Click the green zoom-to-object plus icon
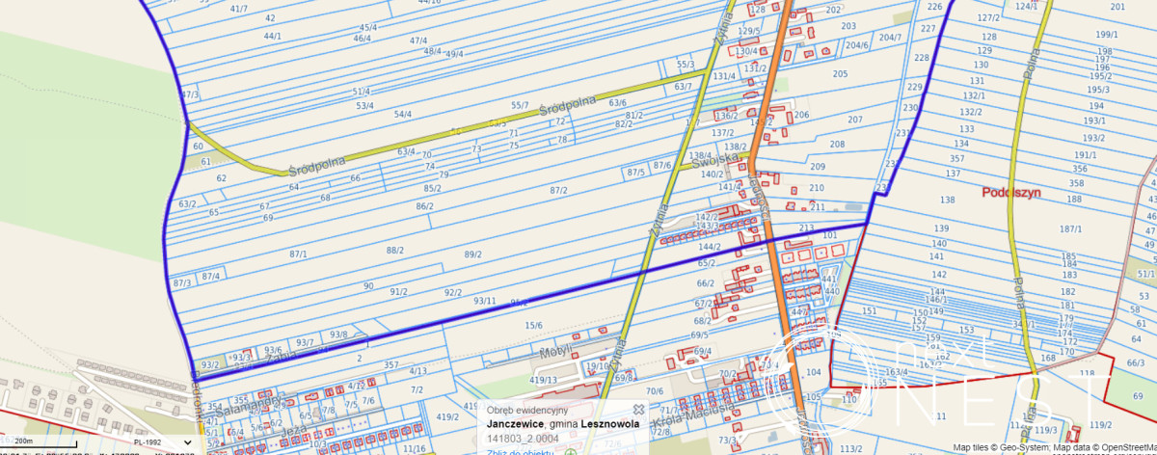Screen dimensions: 1157x455 570,451
